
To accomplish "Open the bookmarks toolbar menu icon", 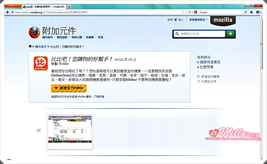I will pyautogui.click(x=259, y=12).
